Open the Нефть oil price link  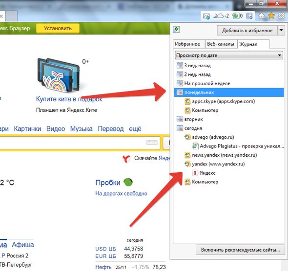coord(103,267)
